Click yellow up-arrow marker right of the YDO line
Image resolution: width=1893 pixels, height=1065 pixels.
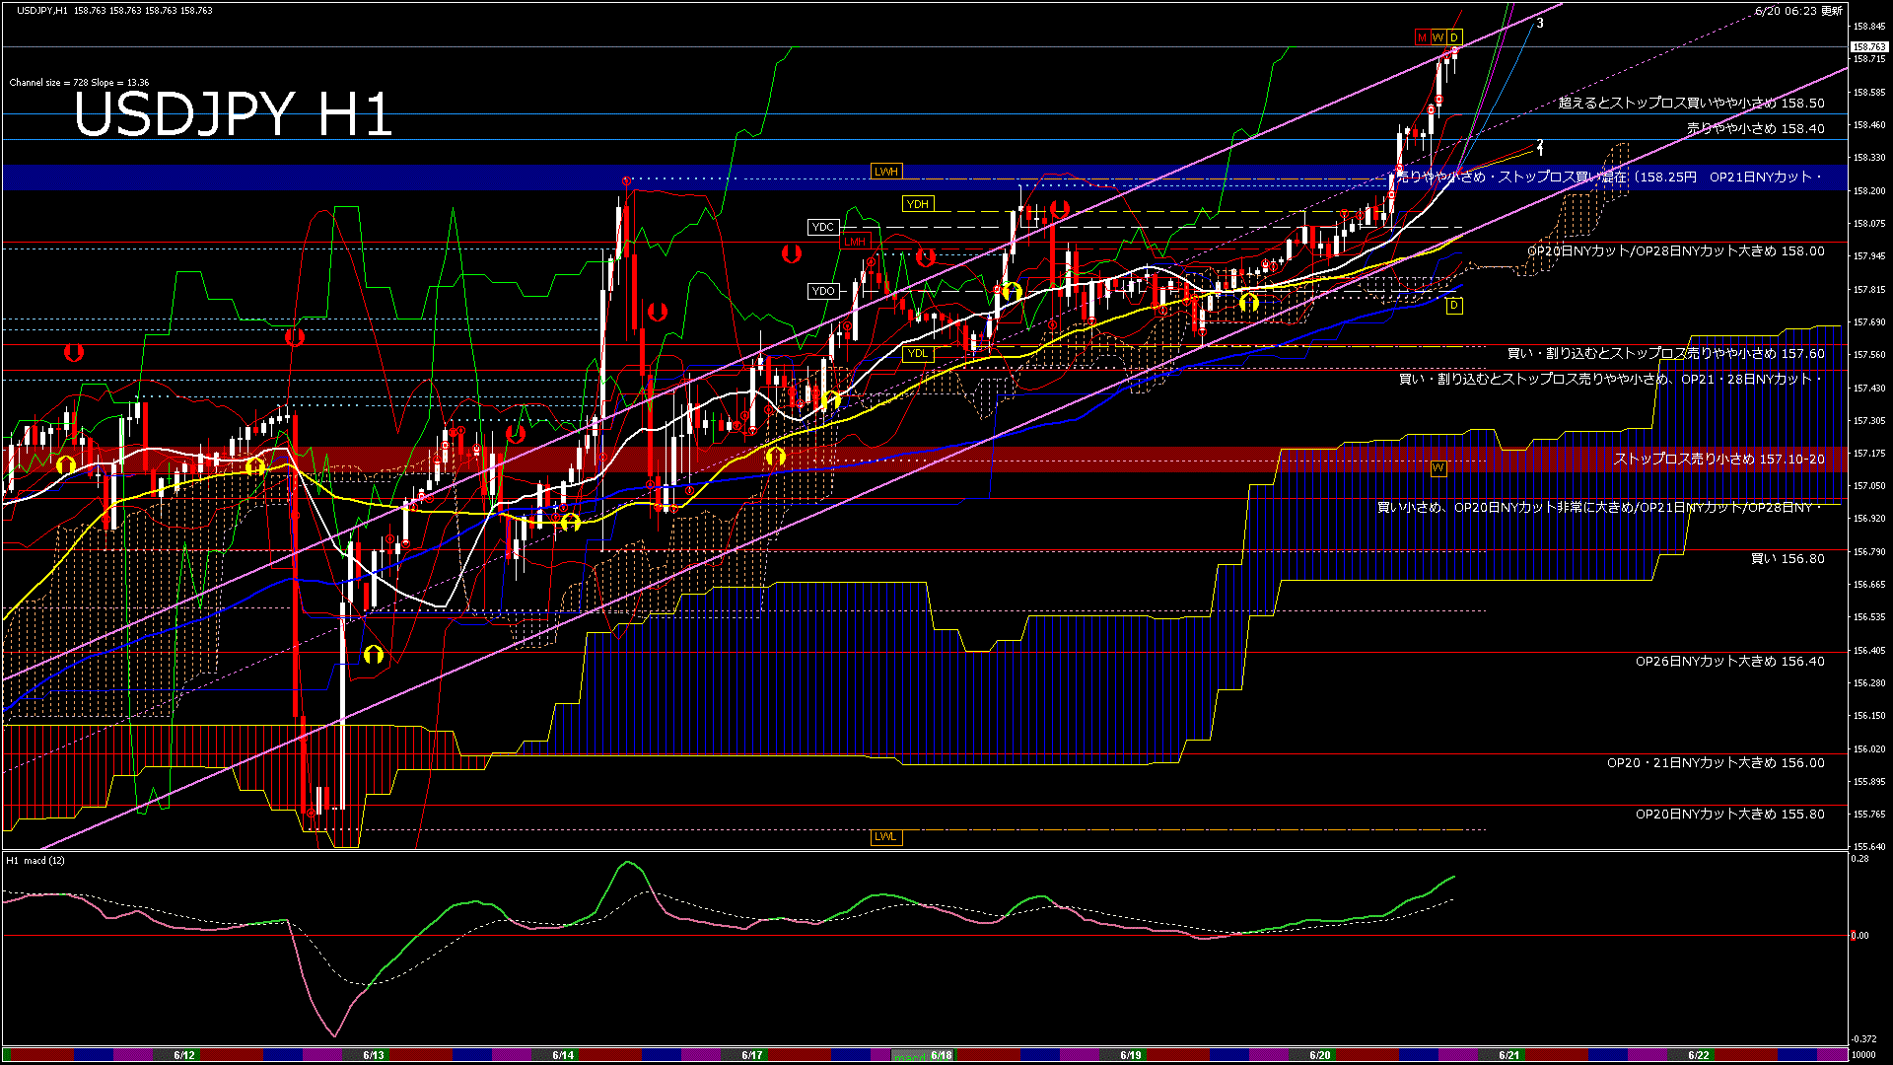[x=1012, y=292]
